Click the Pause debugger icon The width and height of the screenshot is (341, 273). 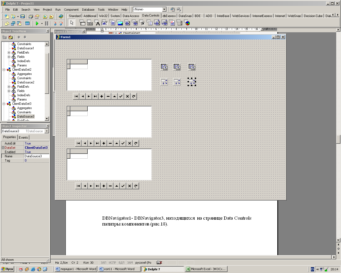(x=47, y=23)
